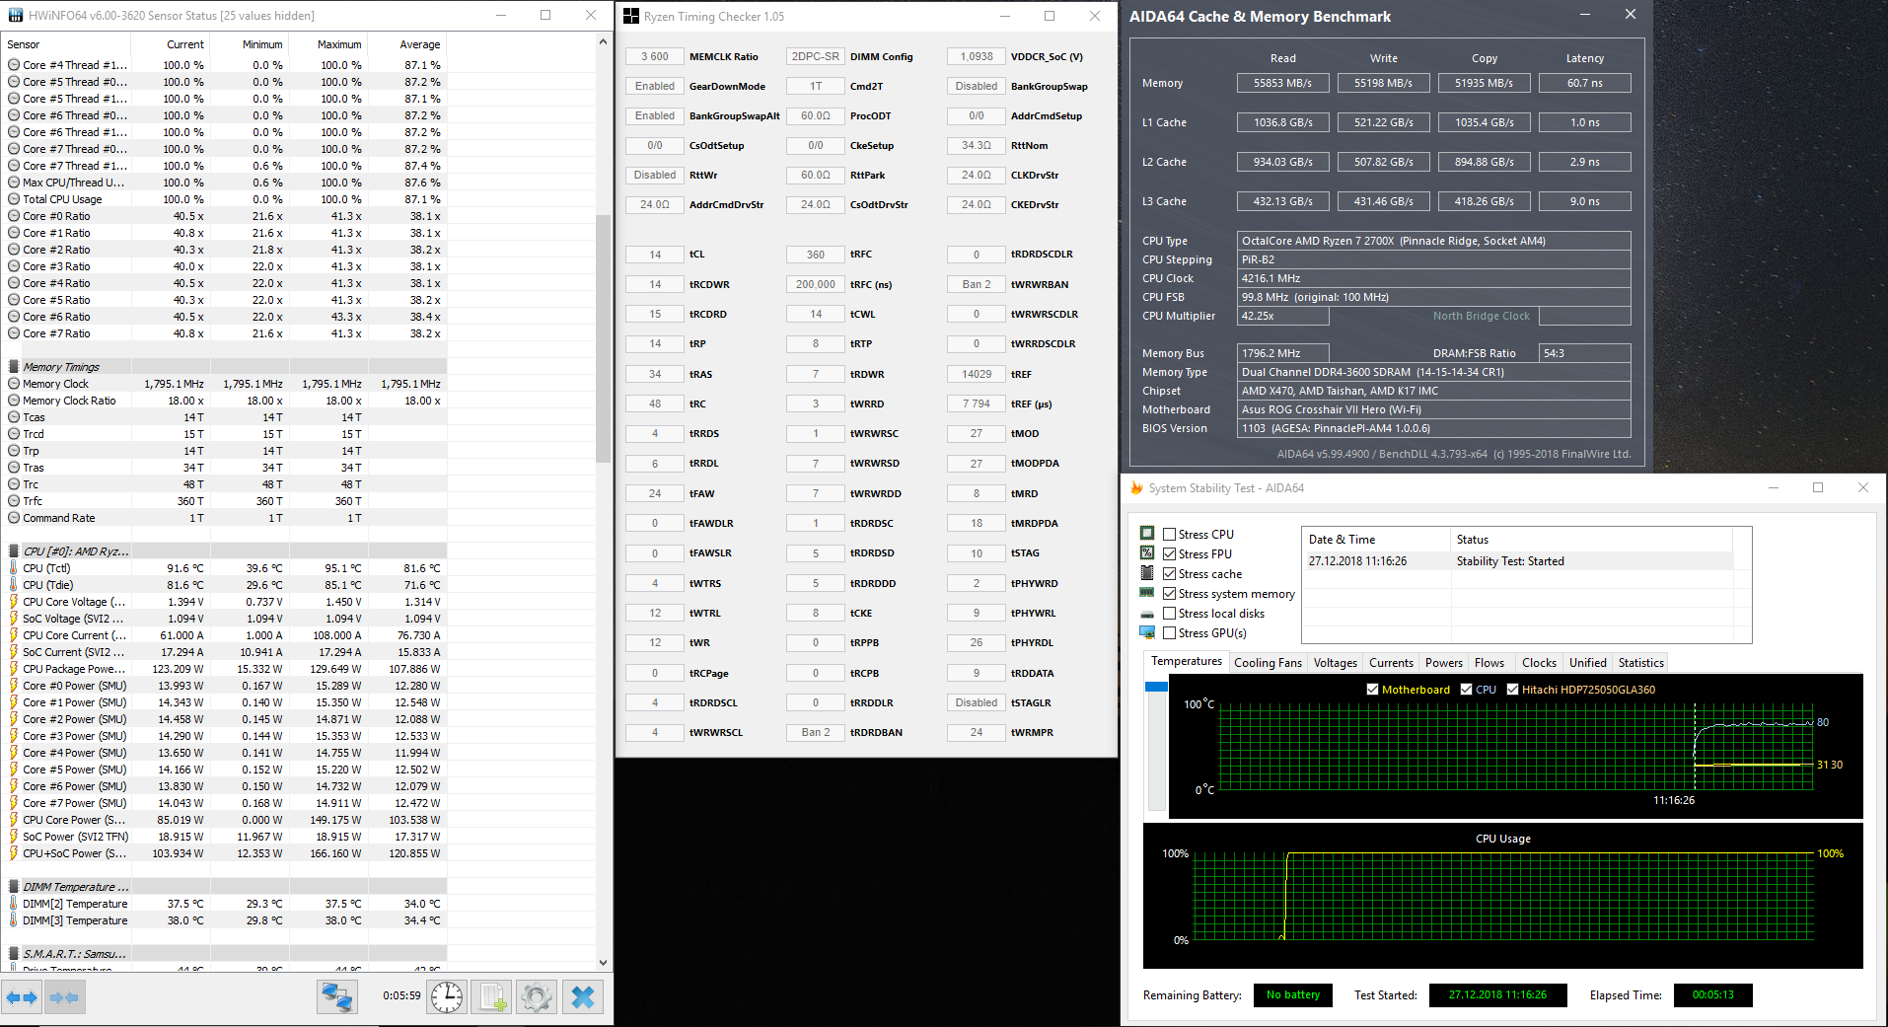Click the Stress local disks drive icon

tap(1147, 614)
